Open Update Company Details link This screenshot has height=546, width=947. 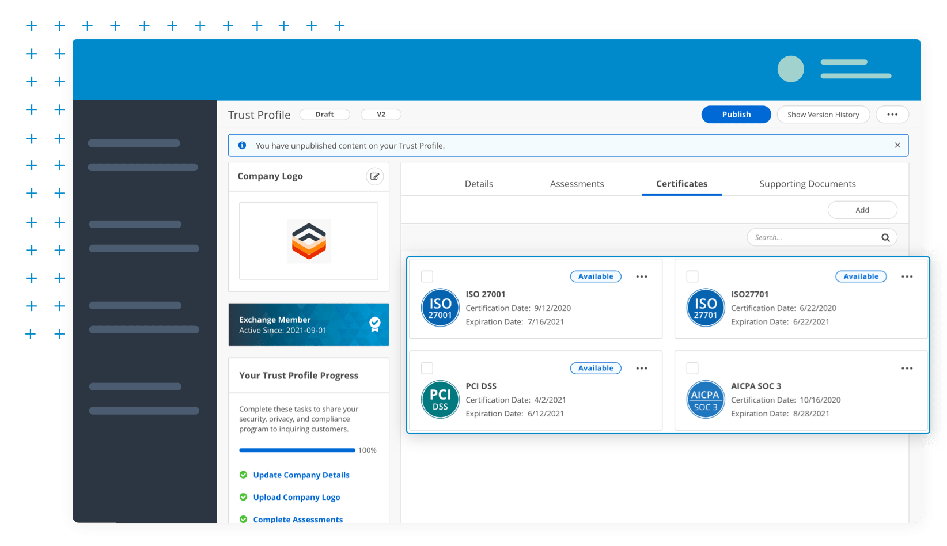(301, 475)
